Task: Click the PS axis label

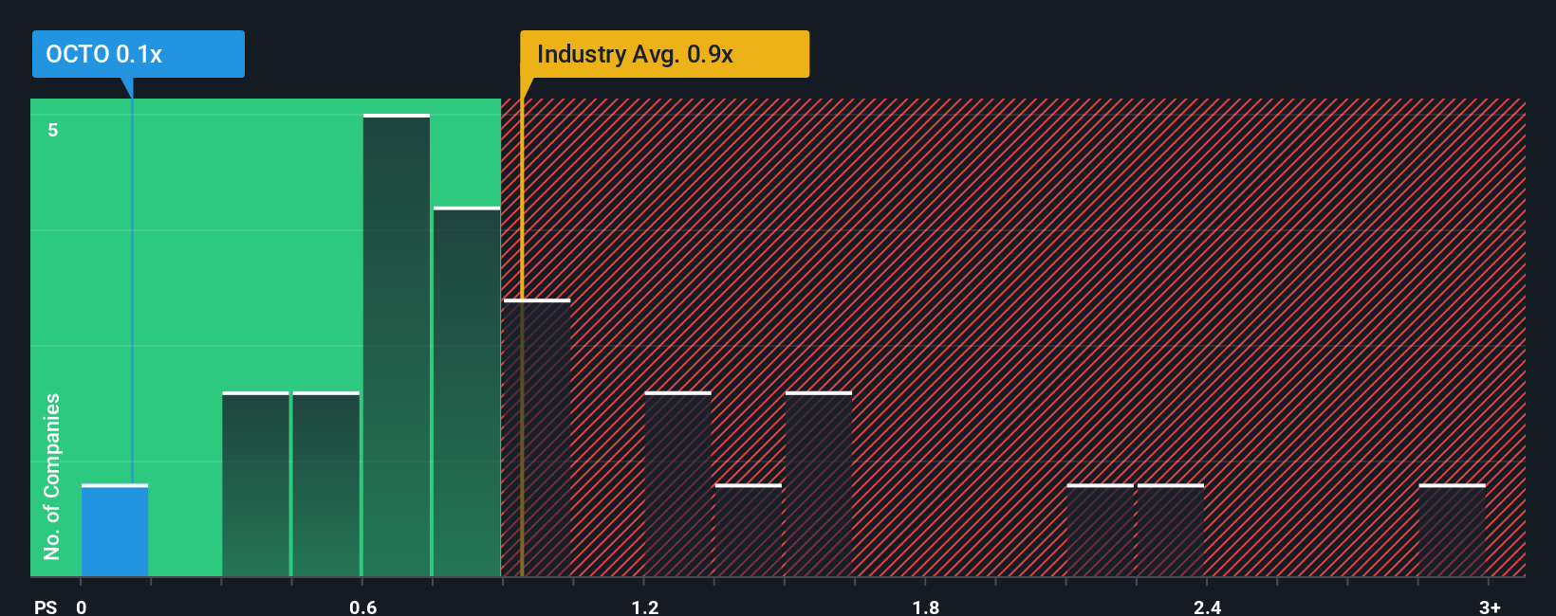Action: 46,607
